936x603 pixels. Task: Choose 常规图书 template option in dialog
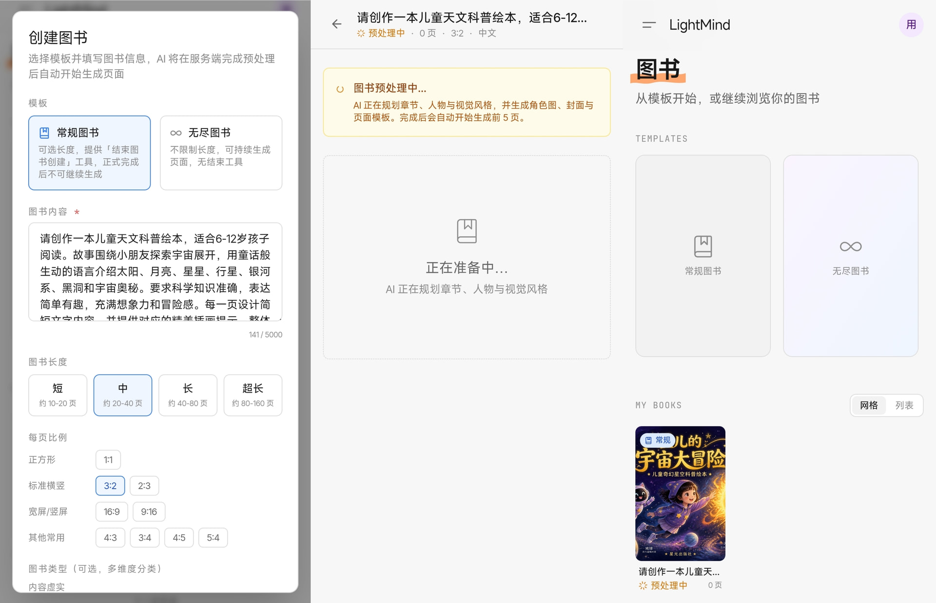[x=89, y=152]
